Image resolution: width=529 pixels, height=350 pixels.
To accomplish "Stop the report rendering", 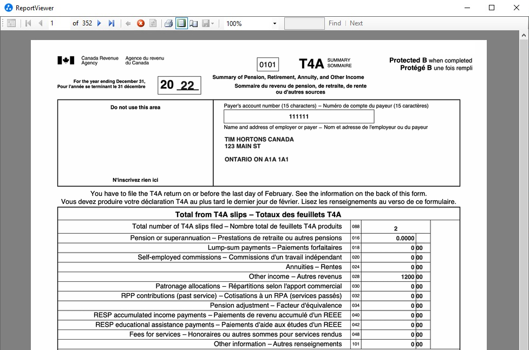I will point(140,23).
